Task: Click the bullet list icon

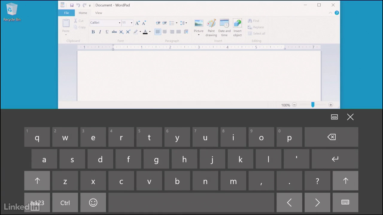Action: coord(172,23)
